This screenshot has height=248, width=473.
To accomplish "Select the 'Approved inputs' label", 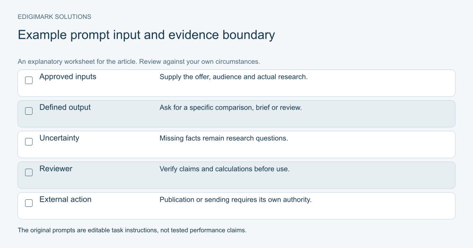I will 68,77.
